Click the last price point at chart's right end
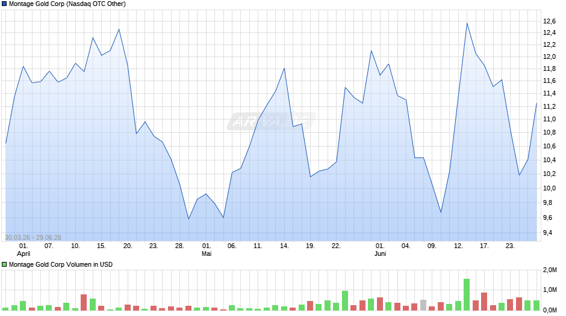This screenshot has height=316, width=566. [536, 103]
